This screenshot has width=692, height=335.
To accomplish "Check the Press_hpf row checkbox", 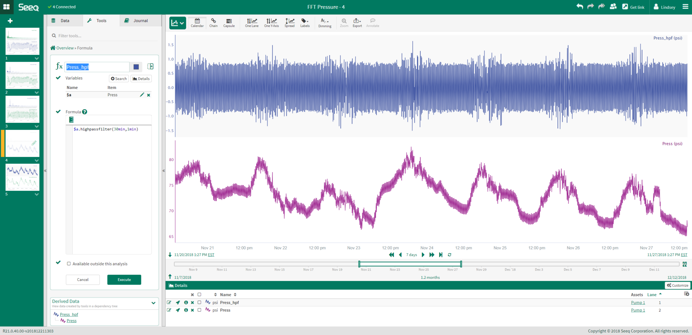I will (199, 302).
